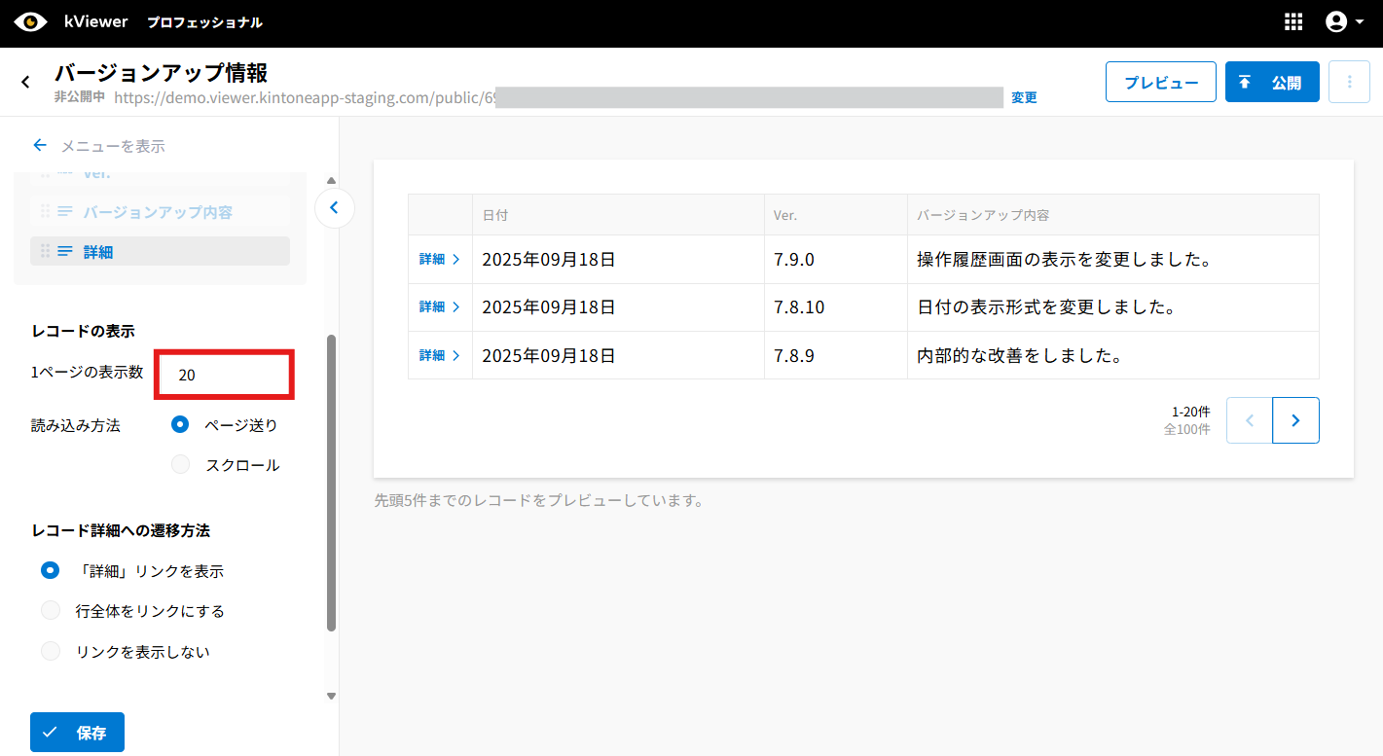The width and height of the screenshot is (1383, 756).
Task: Select リンクを表示しない option
Action: coord(51,652)
